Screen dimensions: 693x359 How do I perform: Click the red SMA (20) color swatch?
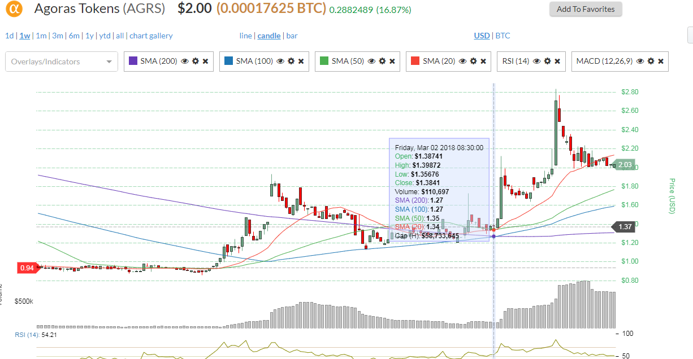(x=415, y=61)
